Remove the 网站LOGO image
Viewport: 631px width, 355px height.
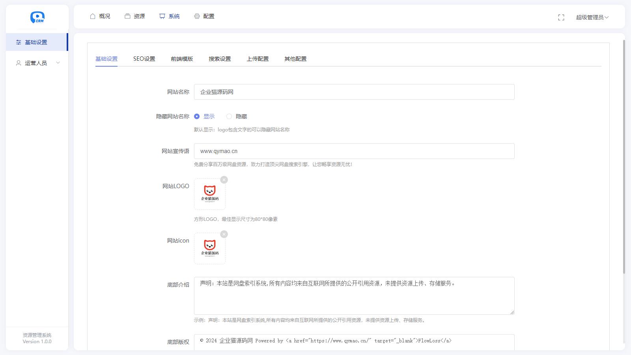click(x=224, y=180)
